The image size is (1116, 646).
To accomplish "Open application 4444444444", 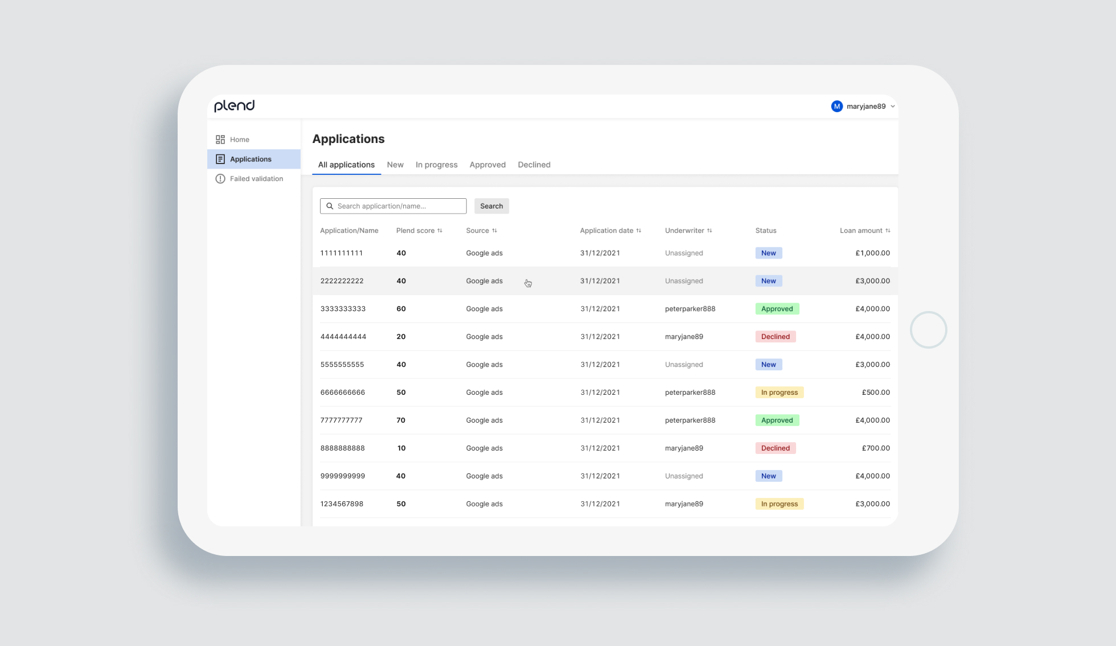I will click(x=343, y=337).
